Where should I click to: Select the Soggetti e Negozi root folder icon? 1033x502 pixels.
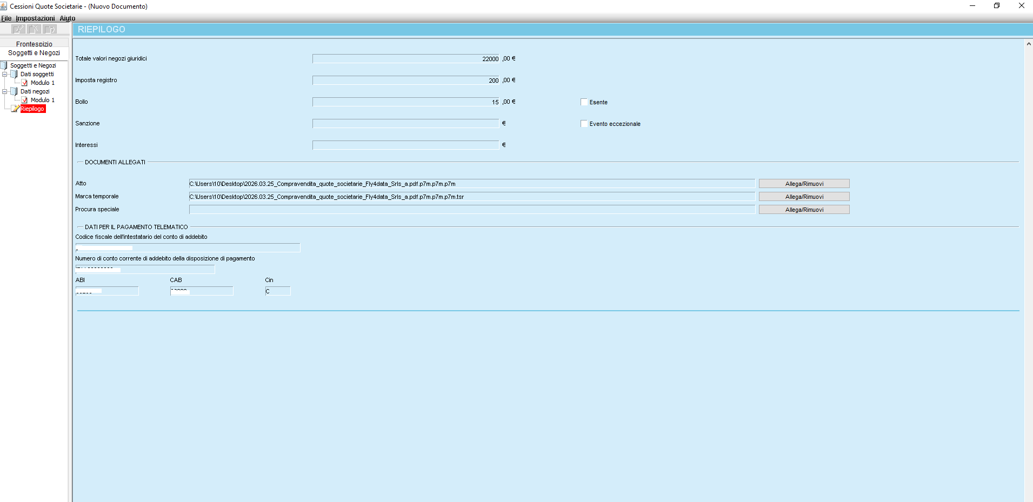point(4,65)
